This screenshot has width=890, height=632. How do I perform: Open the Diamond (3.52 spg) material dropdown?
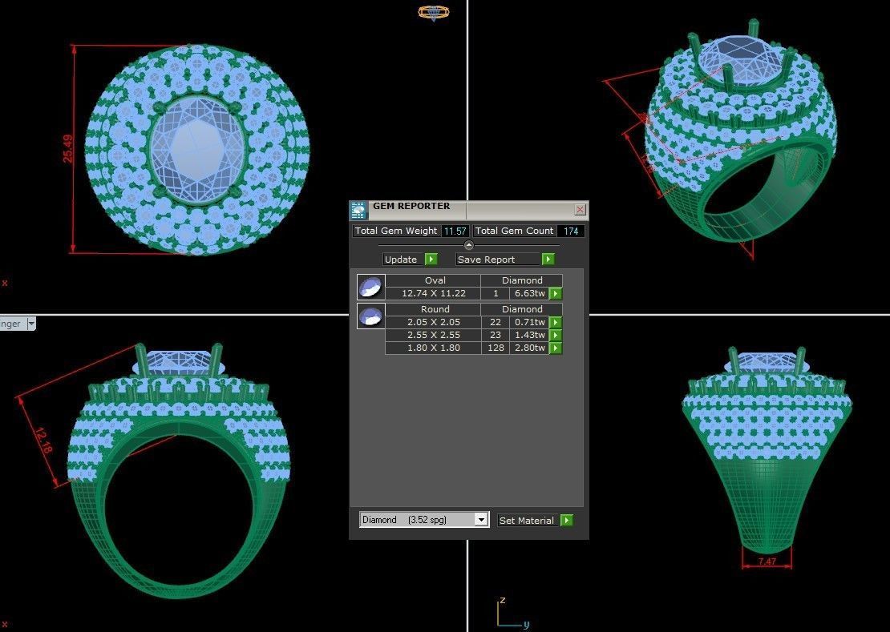(x=482, y=519)
